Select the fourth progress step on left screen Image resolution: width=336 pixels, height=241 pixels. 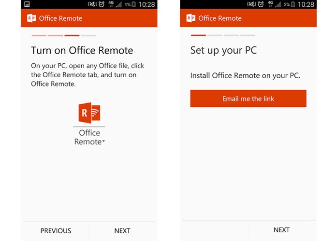[88, 36]
